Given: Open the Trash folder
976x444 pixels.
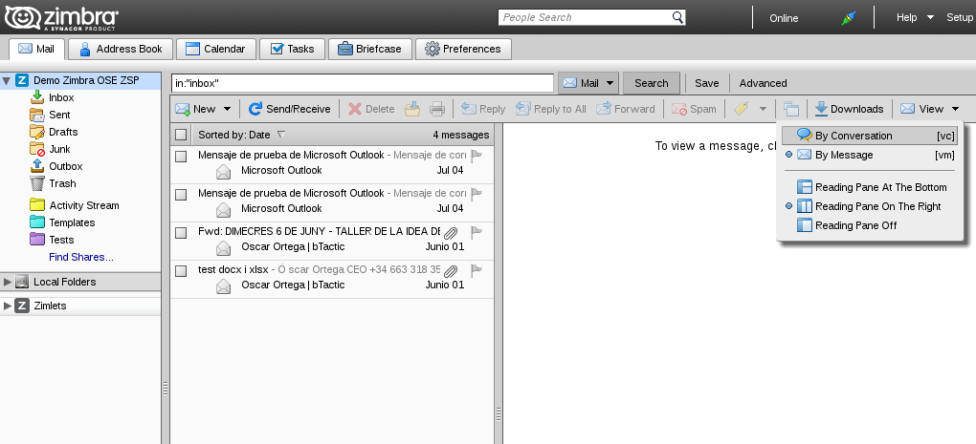Looking at the screenshot, I should coord(62,183).
